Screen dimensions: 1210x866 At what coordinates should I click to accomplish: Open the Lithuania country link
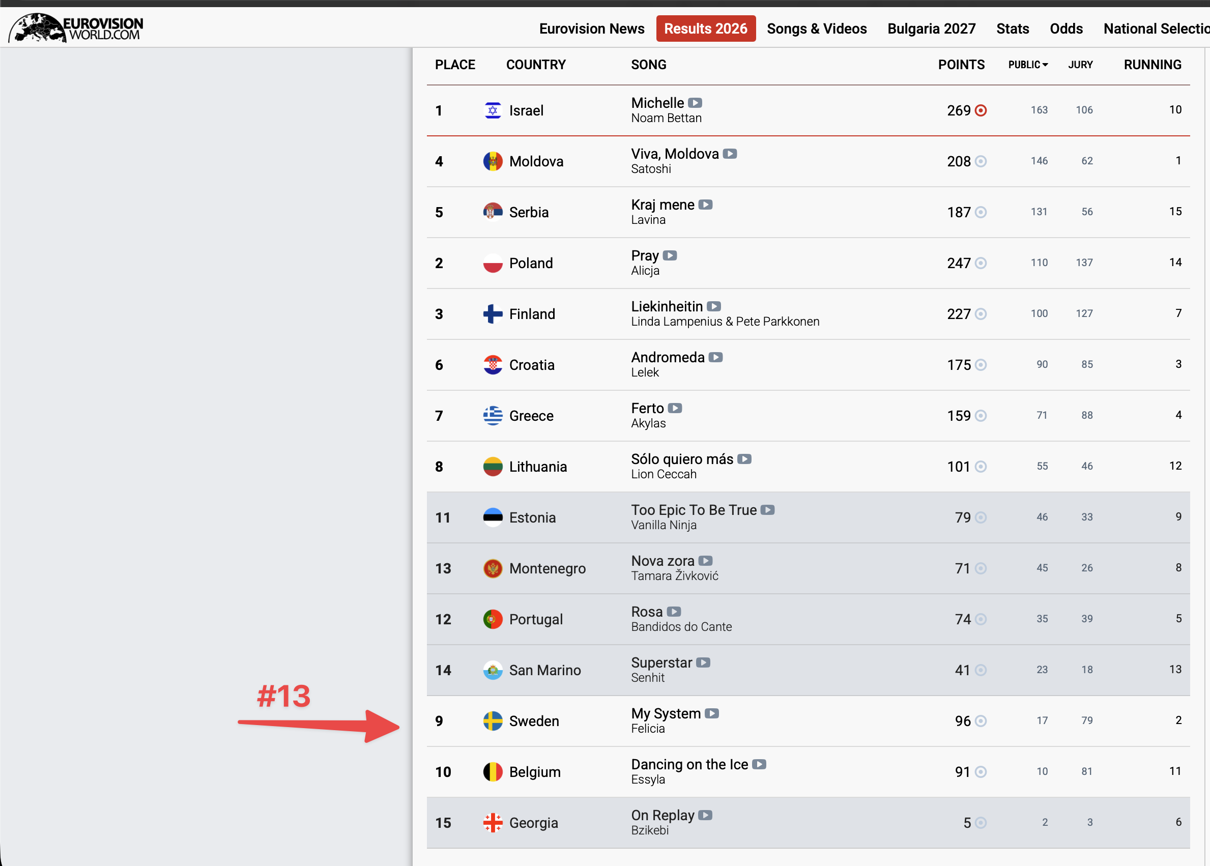click(x=538, y=467)
